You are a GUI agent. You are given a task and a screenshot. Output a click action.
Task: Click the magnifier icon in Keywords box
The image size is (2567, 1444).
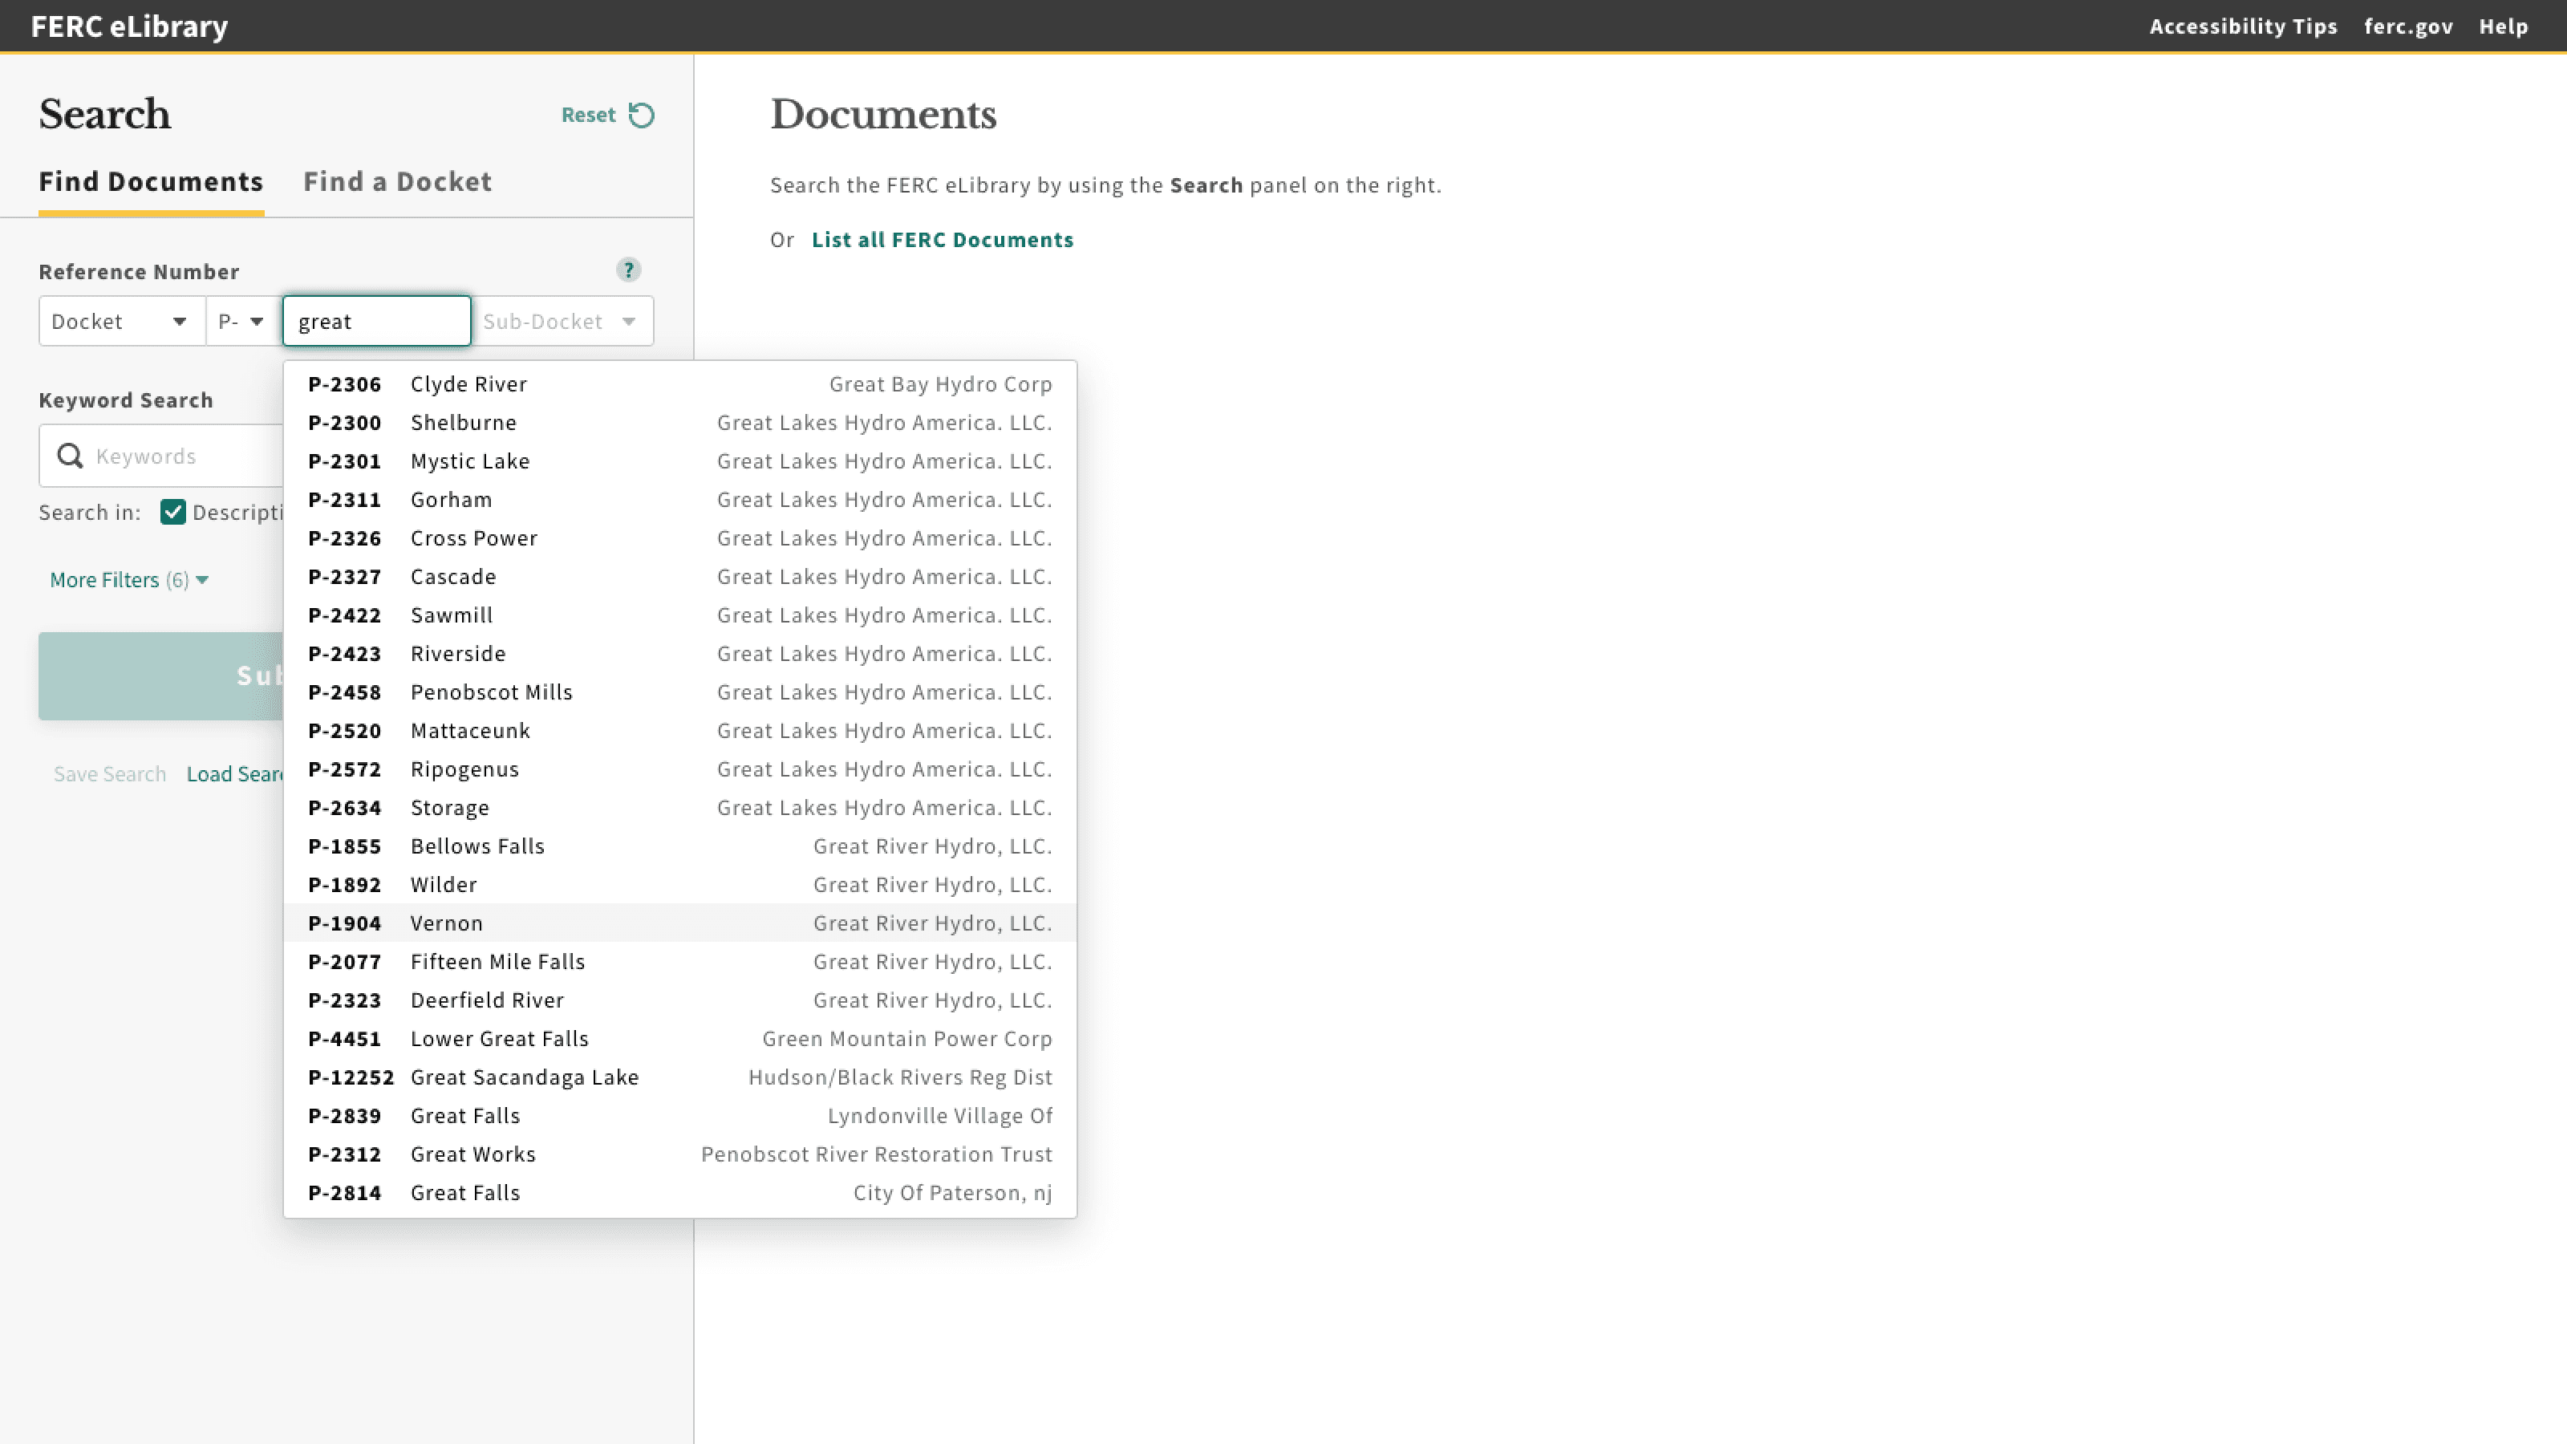pyautogui.click(x=70, y=456)
